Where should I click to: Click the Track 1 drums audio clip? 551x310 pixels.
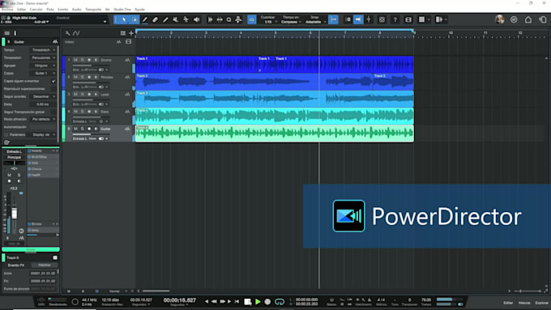[197, 65]
